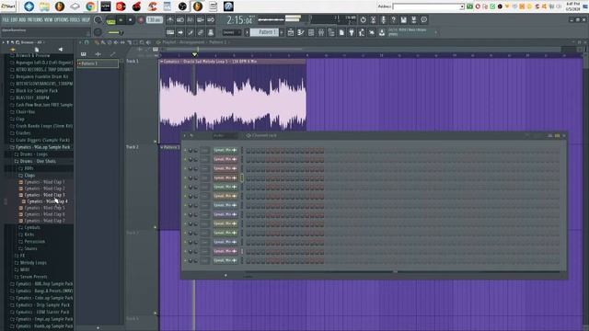Click the view mixer icon

tap(321, 33)
